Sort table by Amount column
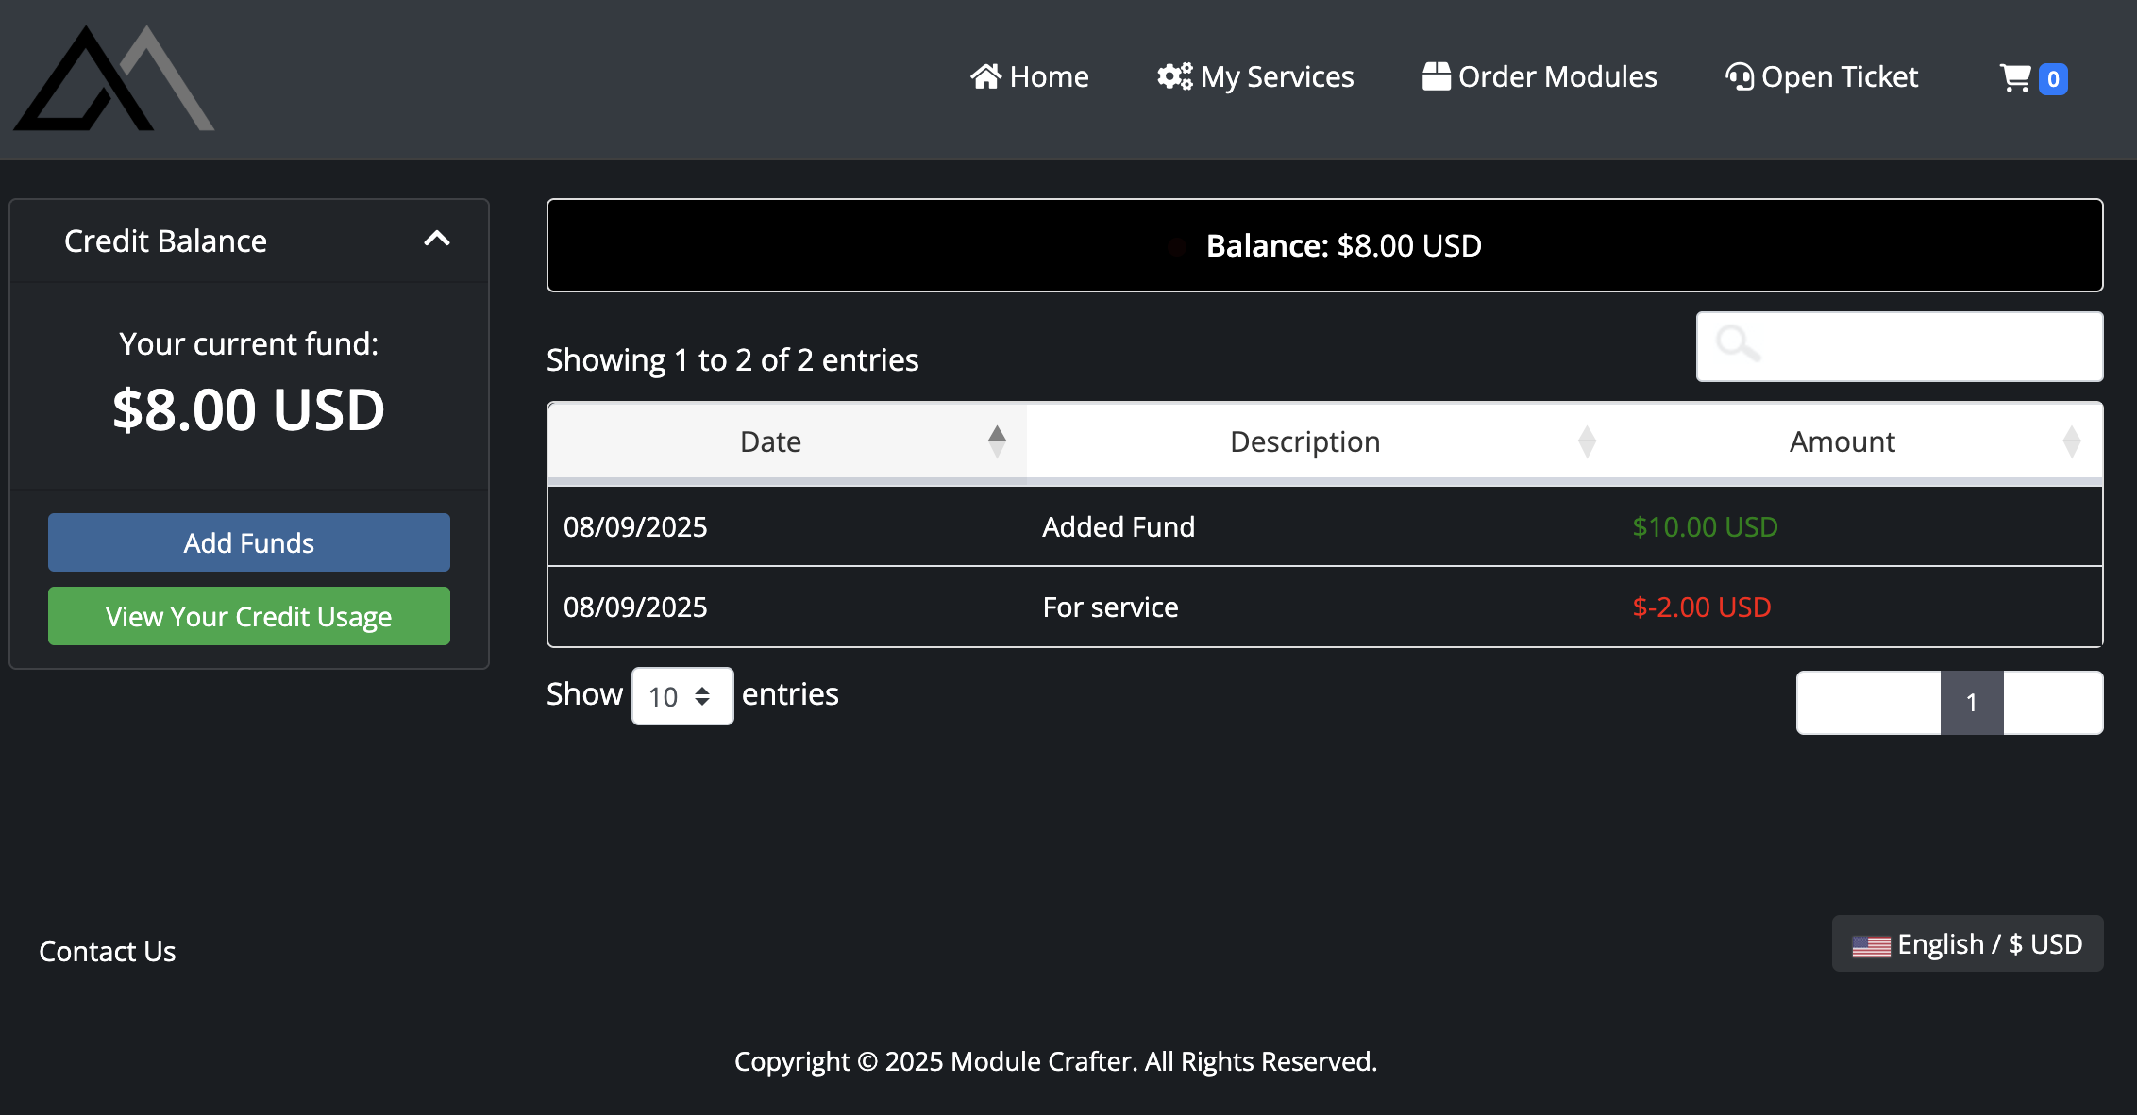 (x=1859, y=441)
